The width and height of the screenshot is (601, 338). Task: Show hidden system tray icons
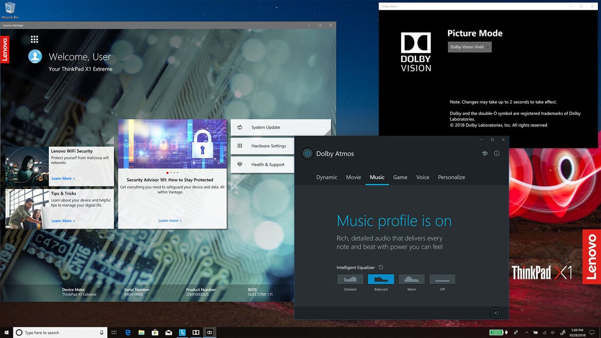527,332
